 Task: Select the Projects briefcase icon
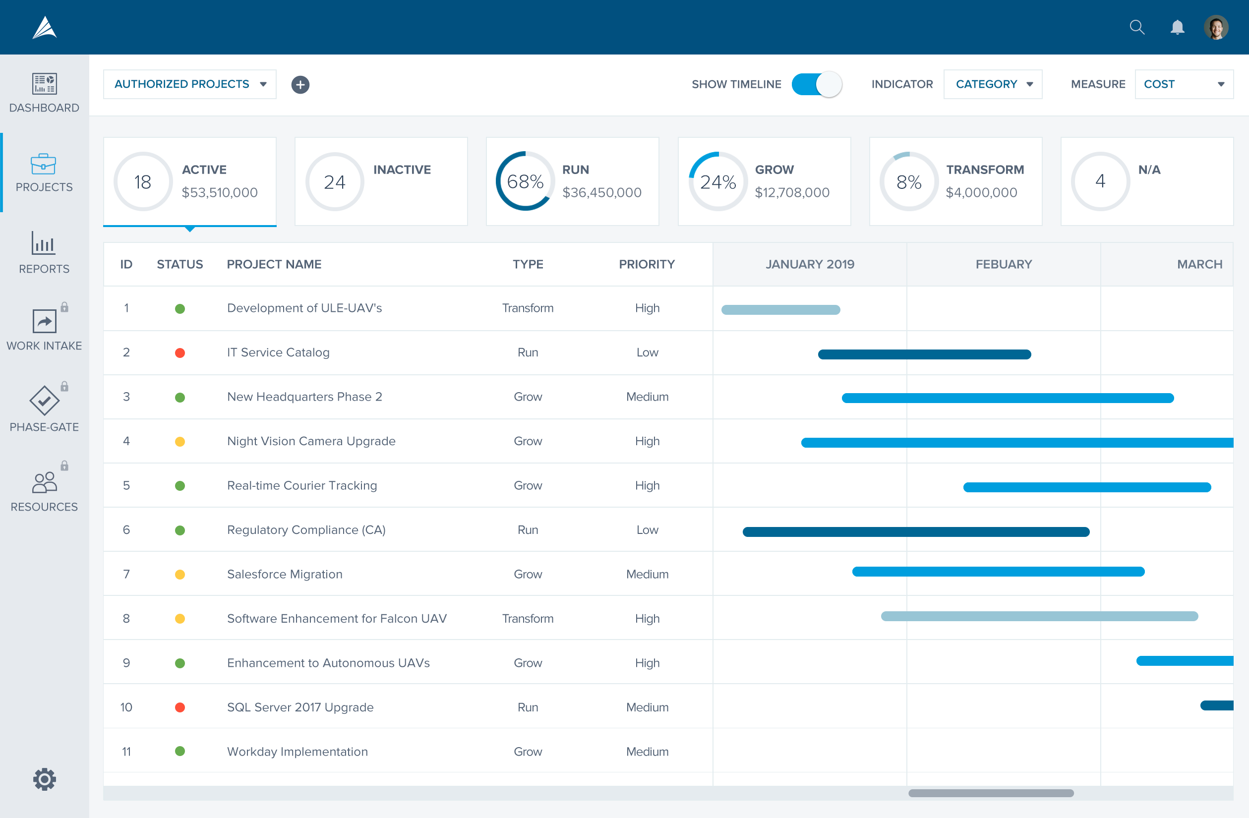(44, 164)
